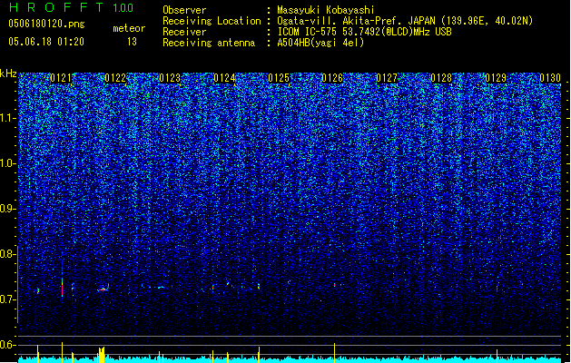Click the 0125 time marker
The height and width of the screenshot is (363, 571).
(x=279, y=78)
